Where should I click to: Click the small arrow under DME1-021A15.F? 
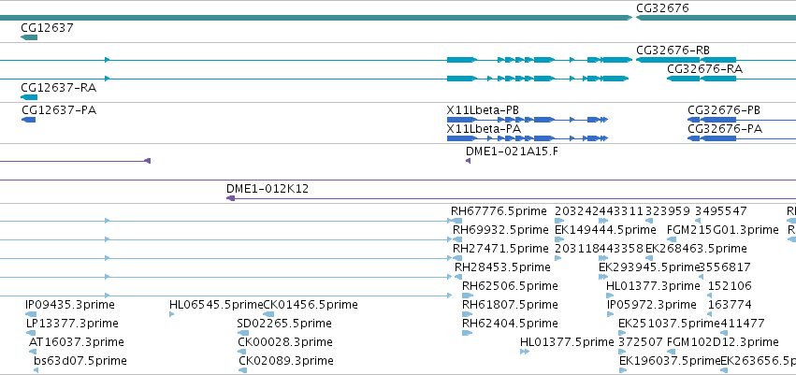pyautogui.click(x=468, y=161)
